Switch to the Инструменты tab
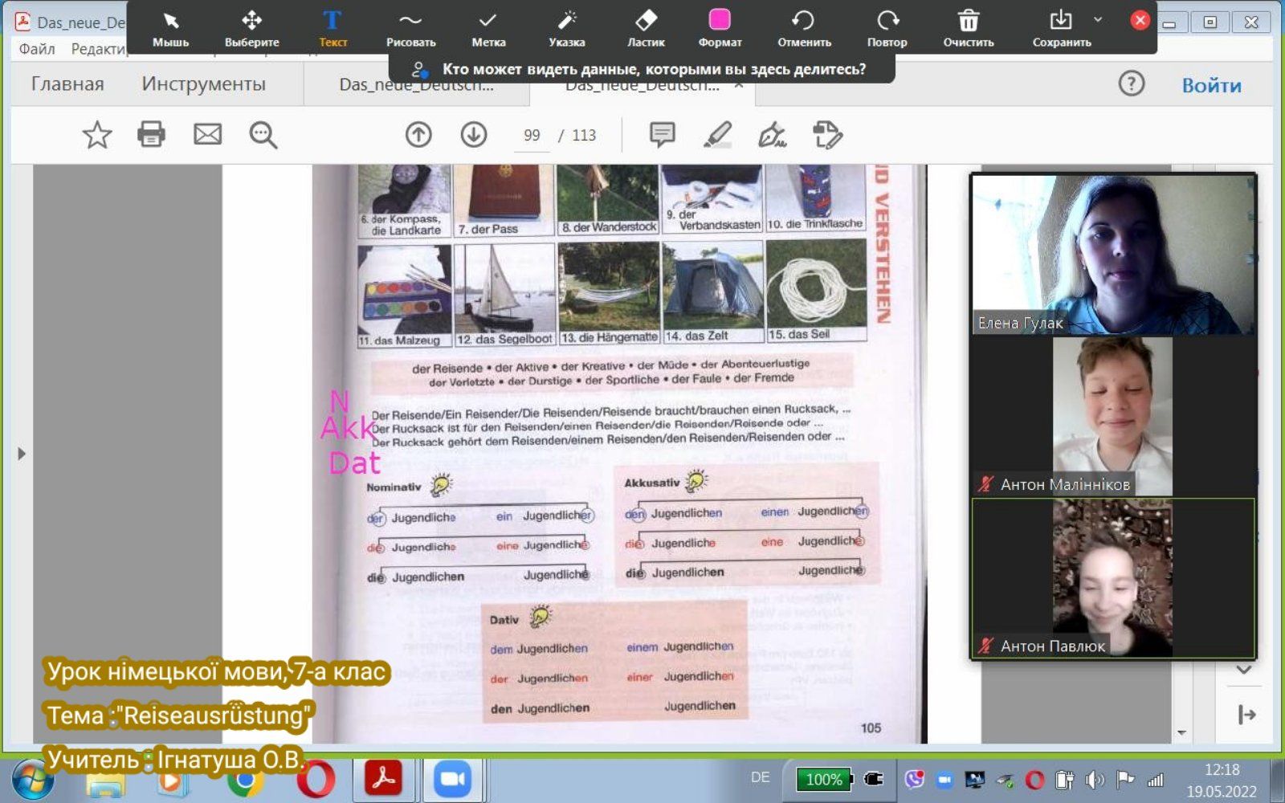 [x=203, y=84]
